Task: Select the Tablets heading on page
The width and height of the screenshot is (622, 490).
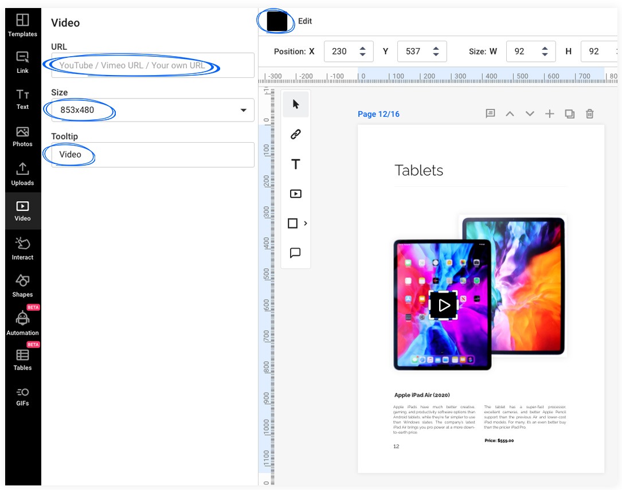Action: click(x=419, y=170)
